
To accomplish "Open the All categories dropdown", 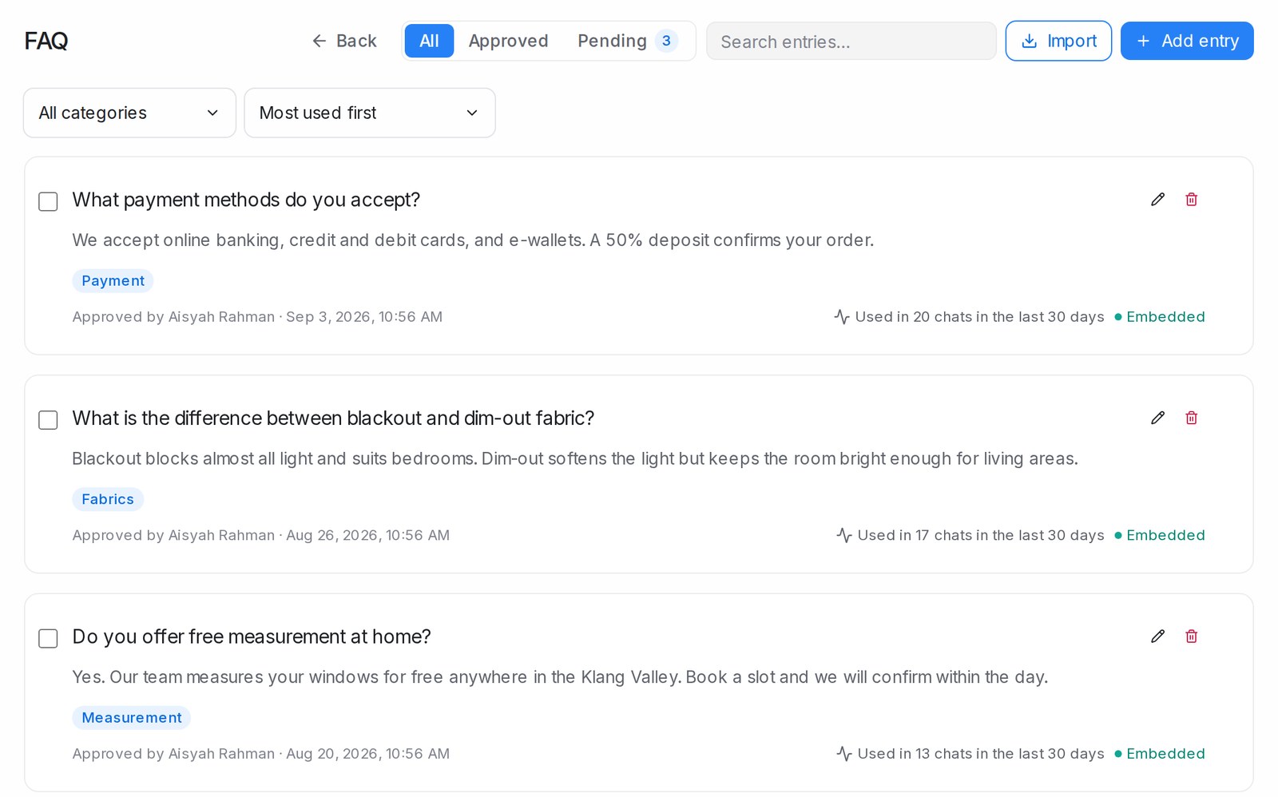I will (x=129, y=113).
